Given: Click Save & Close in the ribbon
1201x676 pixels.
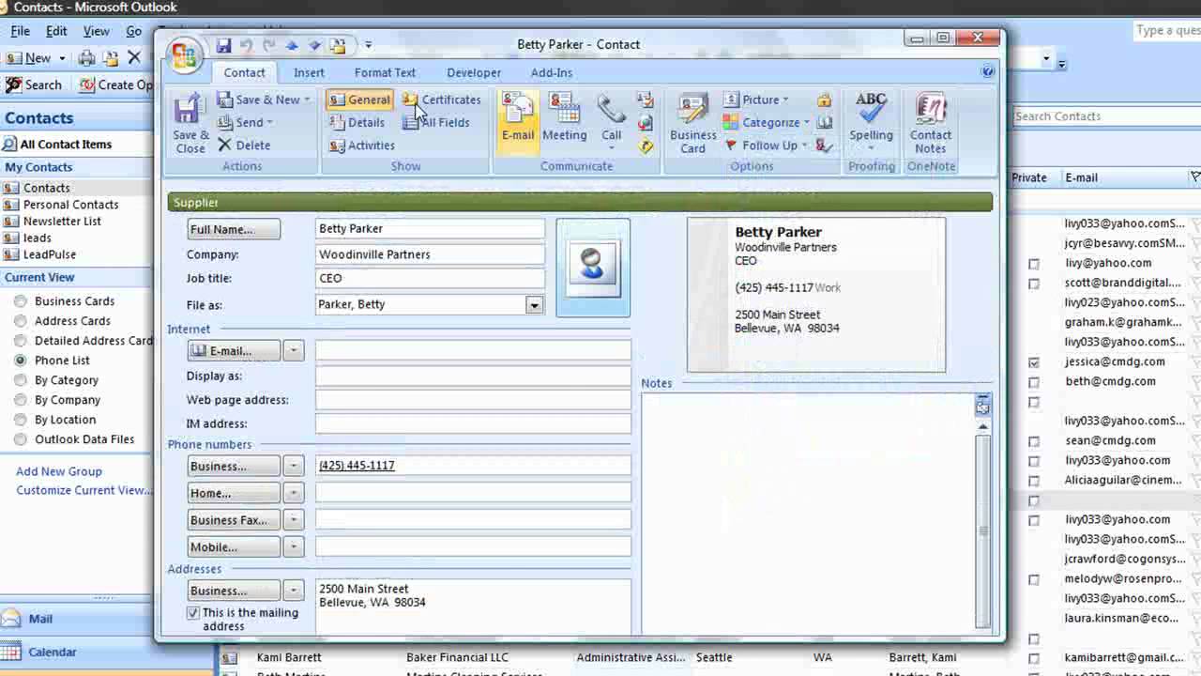Looking at the screenshot, I should [190, 124].
